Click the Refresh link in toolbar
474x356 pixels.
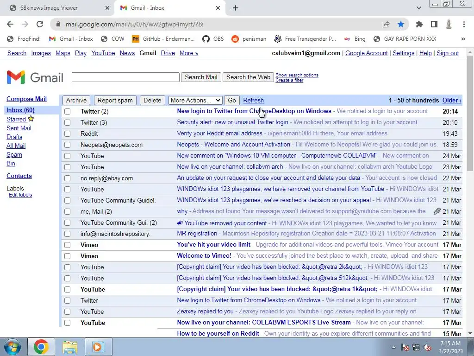(253, 100)
